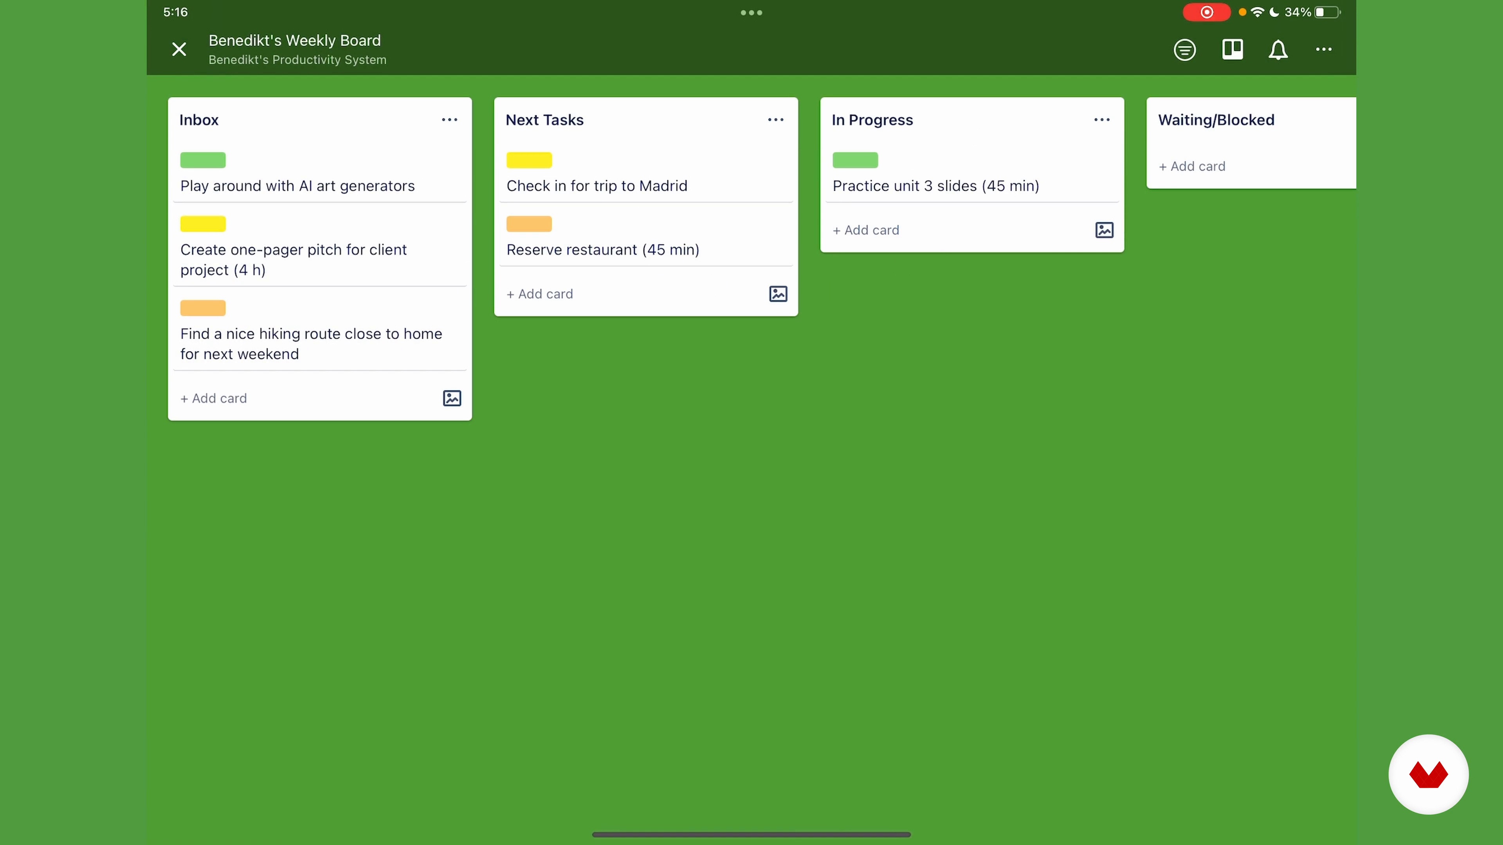Select the Next Tasks list title
1503x845 pixels.
pos(544,120)
